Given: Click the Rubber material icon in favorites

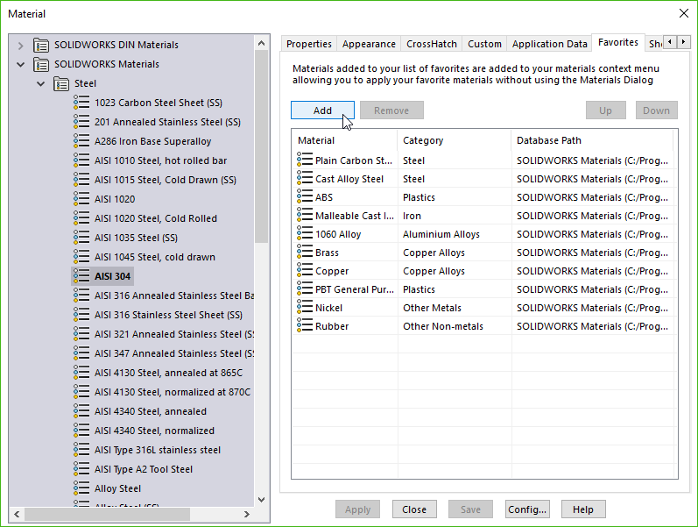Looking at the screenshot, I should click(305, 326).
